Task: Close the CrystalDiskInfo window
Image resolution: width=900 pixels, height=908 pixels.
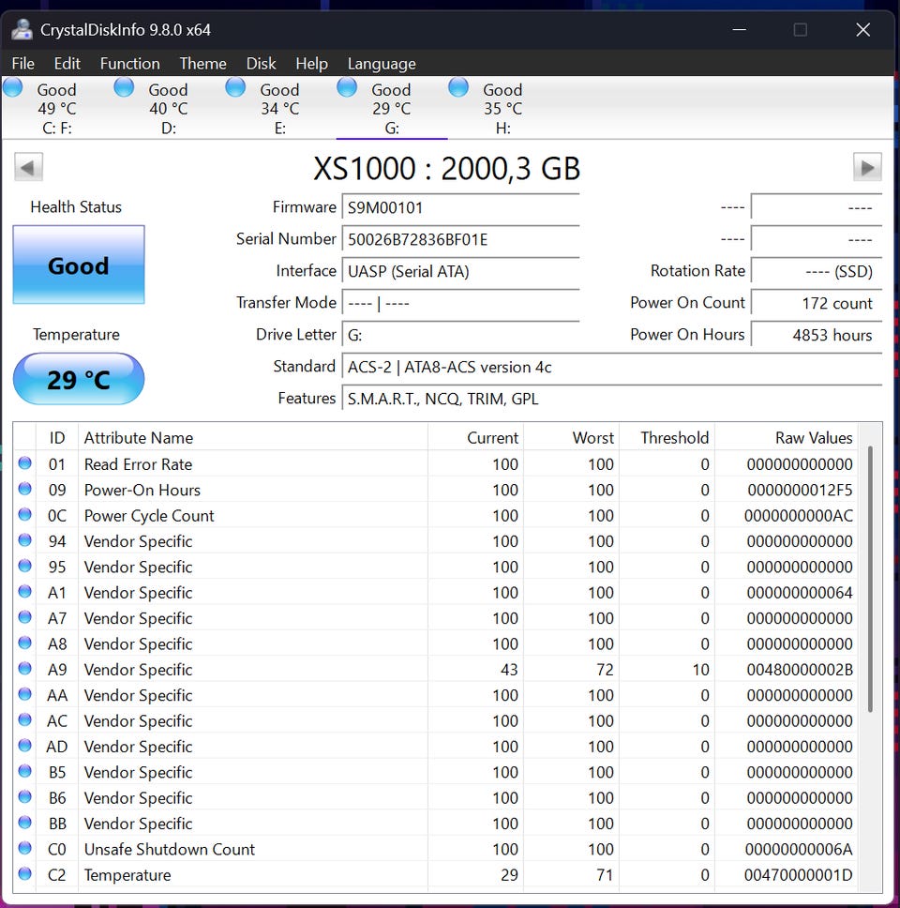Action: (x=862, y=29)
